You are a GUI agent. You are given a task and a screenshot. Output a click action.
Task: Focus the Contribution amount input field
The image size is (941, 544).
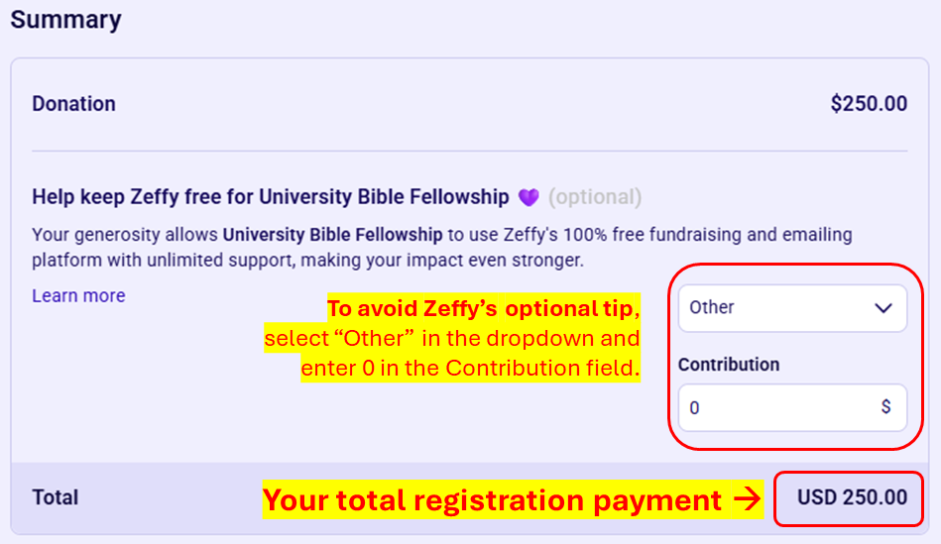click(x=778, y=407)
